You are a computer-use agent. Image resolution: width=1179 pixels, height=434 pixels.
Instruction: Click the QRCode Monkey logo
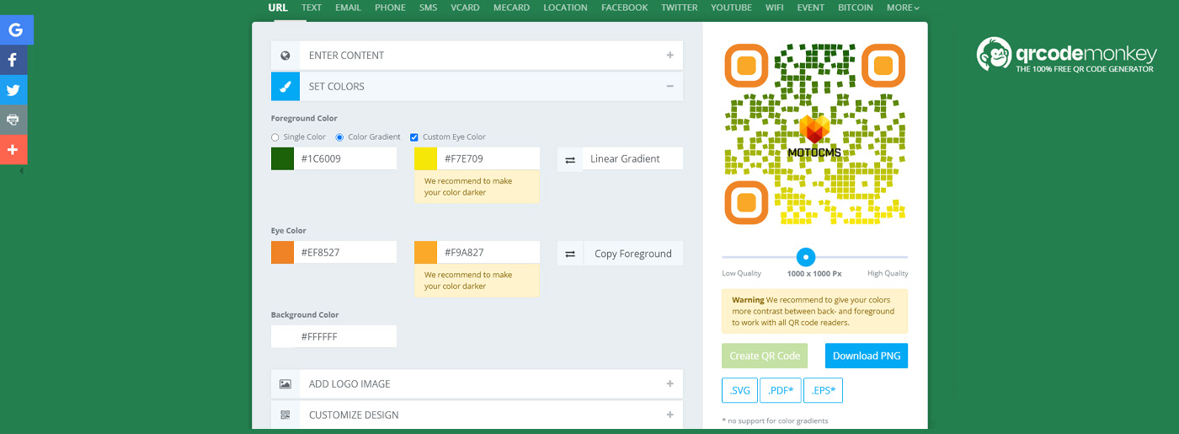[x=1066, y=55]
